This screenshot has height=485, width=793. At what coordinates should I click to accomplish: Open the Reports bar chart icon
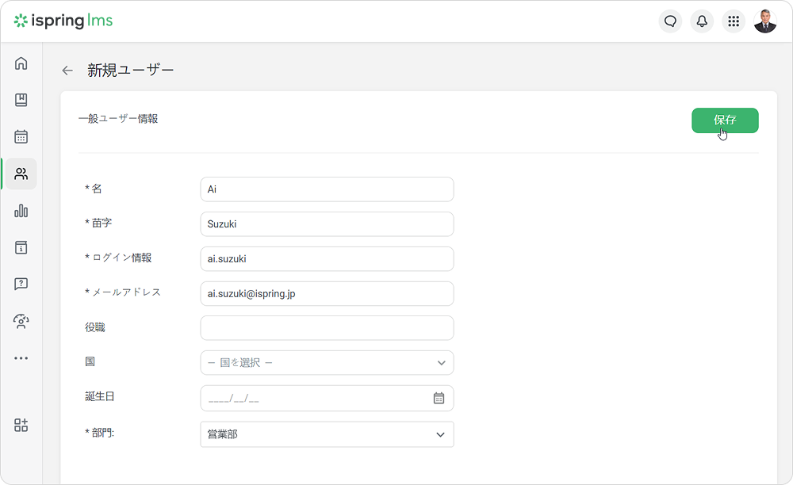(x=21, y=211)
